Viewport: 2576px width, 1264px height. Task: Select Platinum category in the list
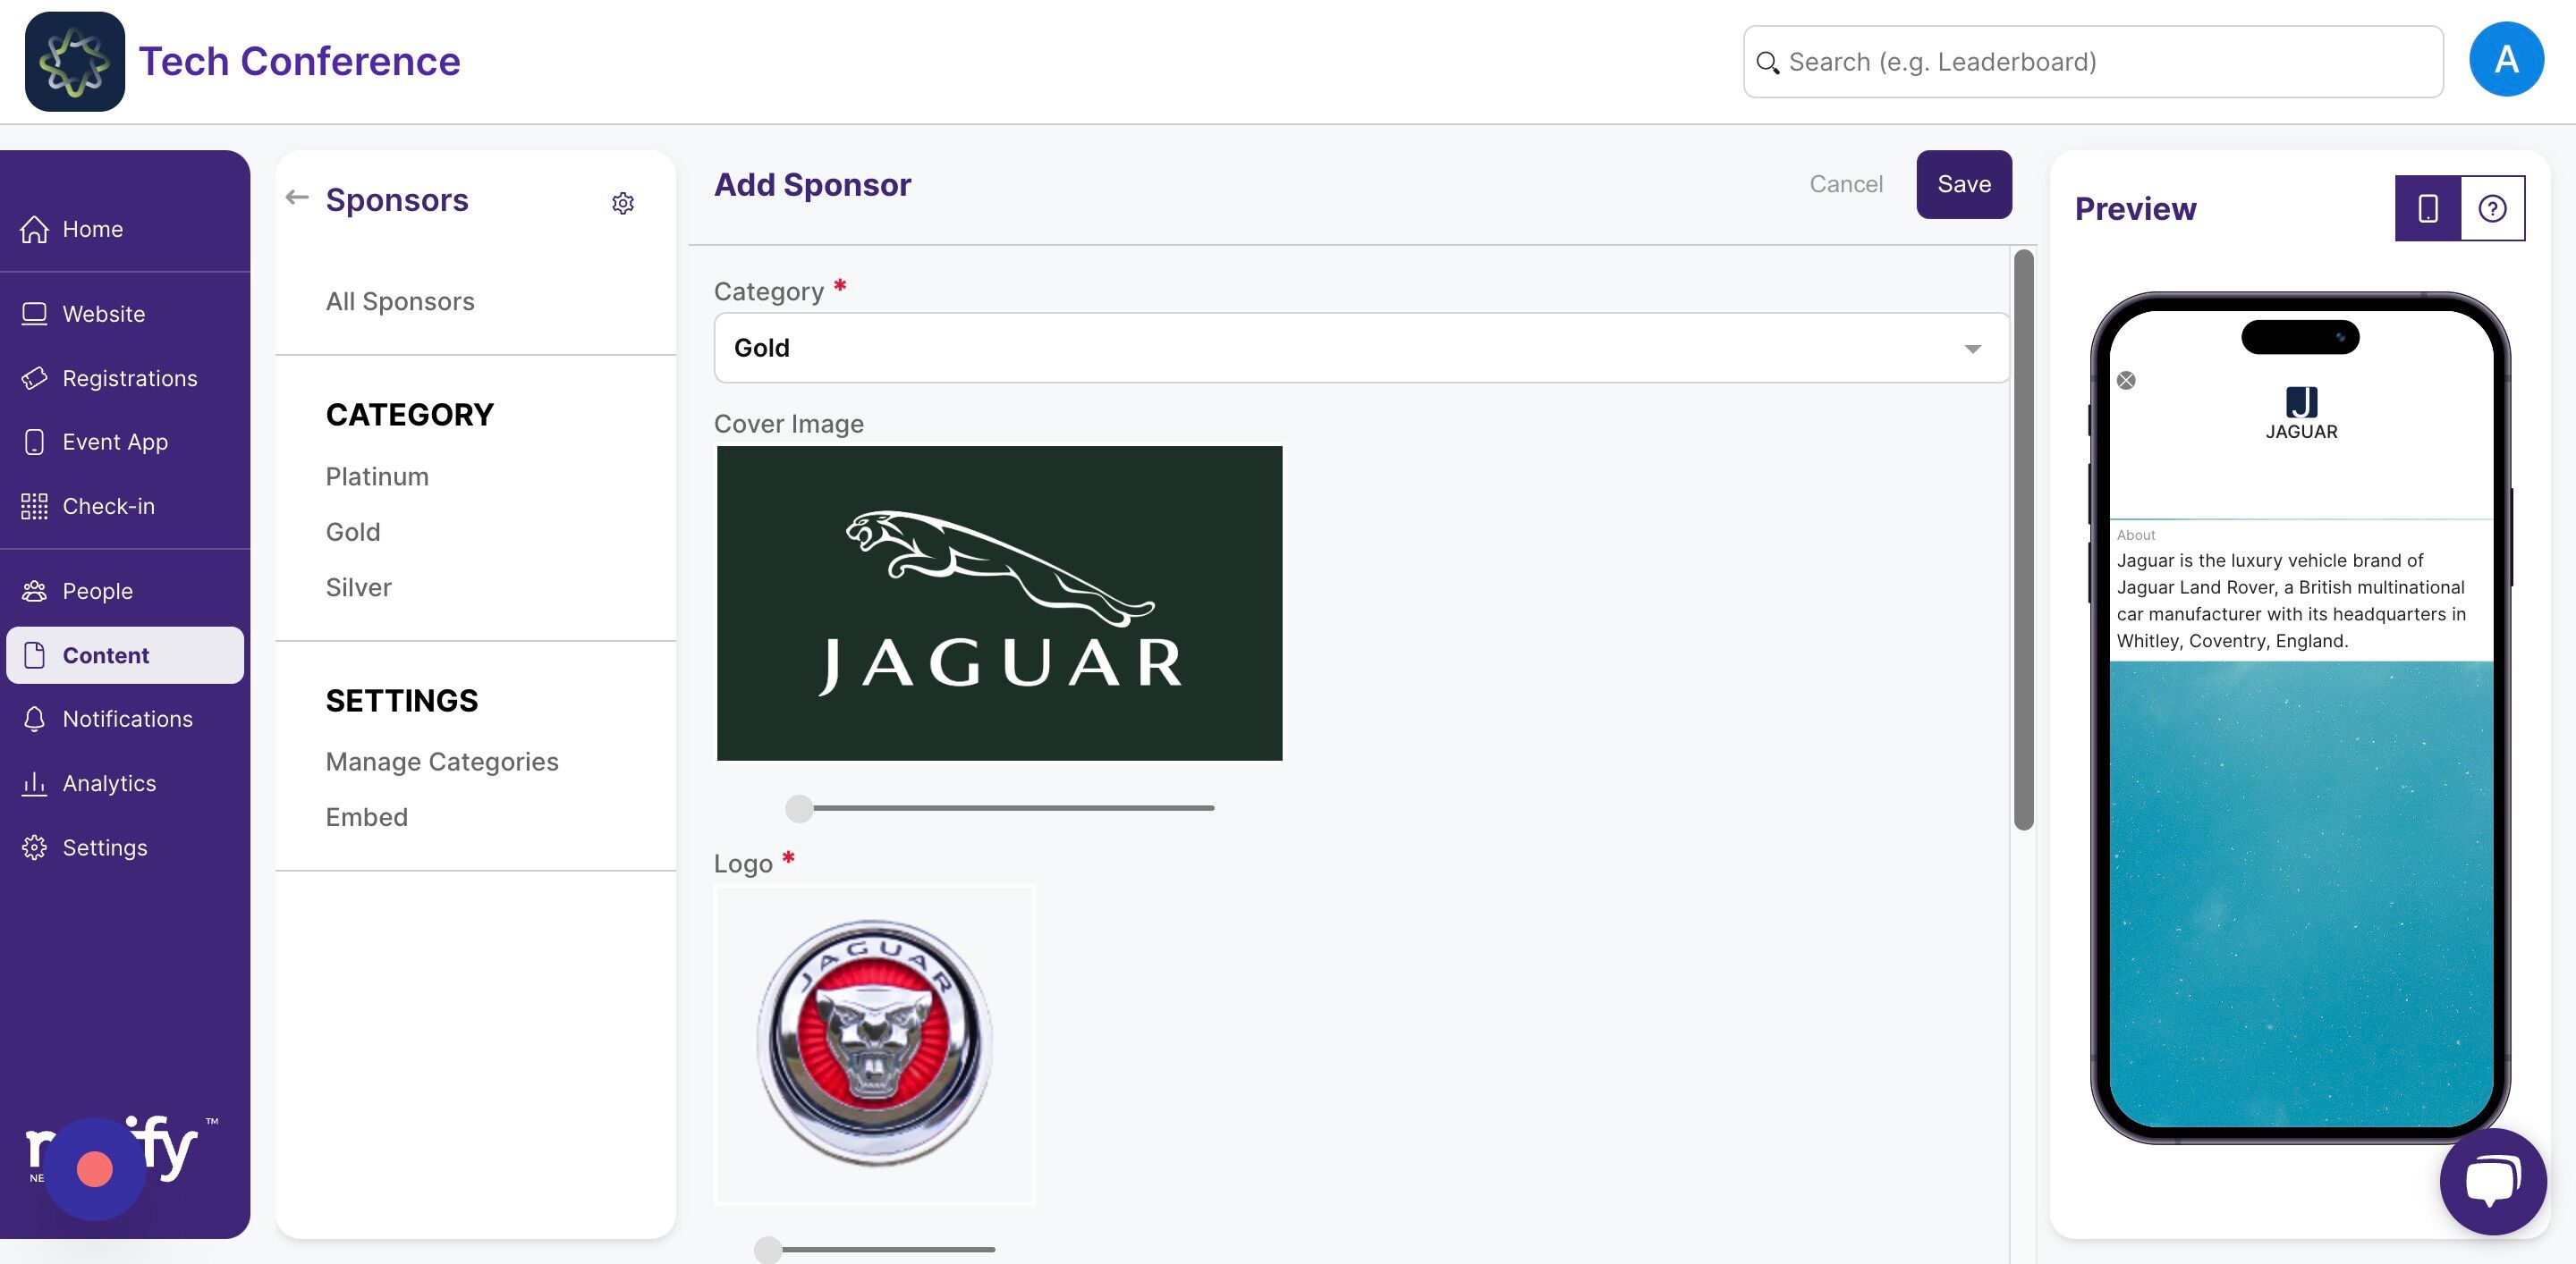[x=377, y=476]
